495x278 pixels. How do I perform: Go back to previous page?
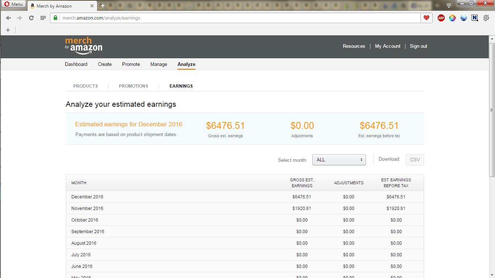pos(8,18)
